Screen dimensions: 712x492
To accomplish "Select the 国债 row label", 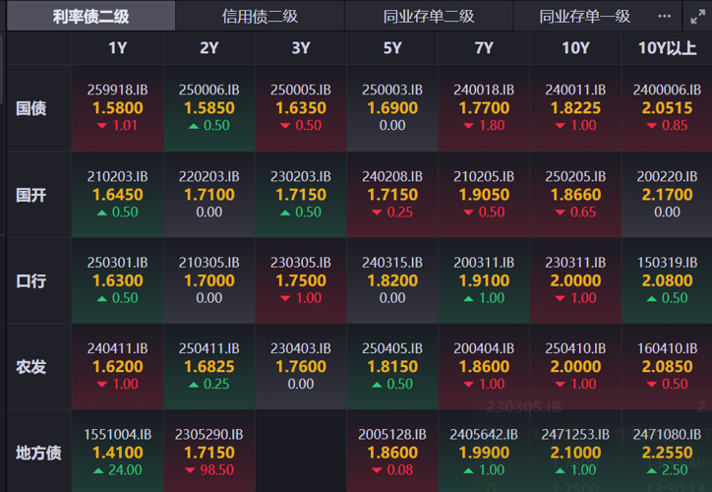I will click(x=31, y=108).
